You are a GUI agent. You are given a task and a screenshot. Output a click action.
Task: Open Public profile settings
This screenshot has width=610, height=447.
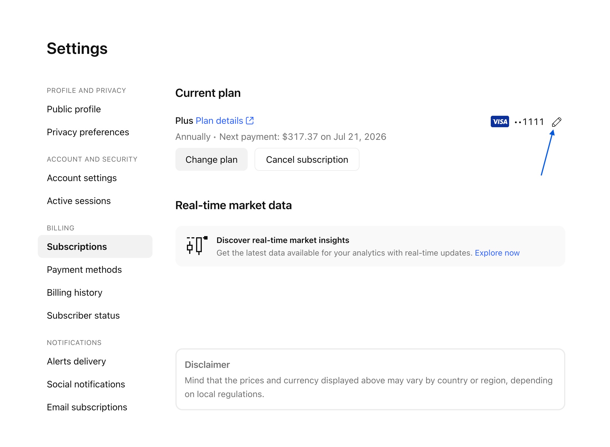[x=74, y=109]
